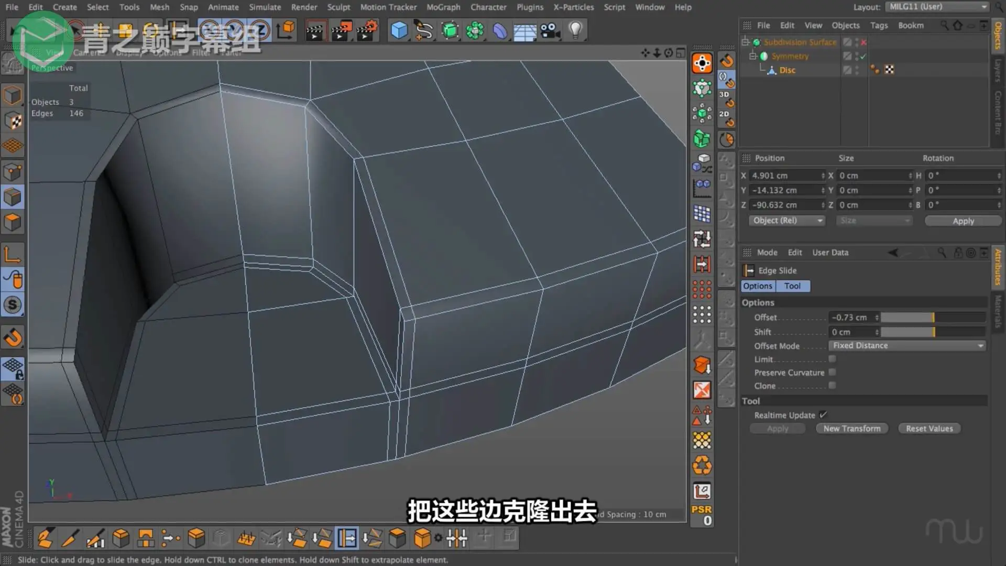Toggle the Y axis lock
Screen dimensions: 1006x566
(x=235, y=30)
